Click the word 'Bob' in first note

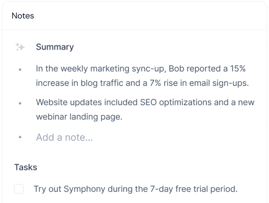pyautogui.click(x=176, y=69)
